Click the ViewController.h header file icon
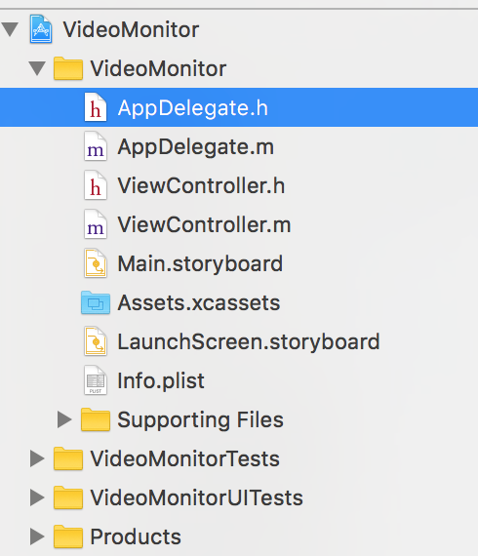478x556 pixels. pyautogui.click(x=96, y=185)
